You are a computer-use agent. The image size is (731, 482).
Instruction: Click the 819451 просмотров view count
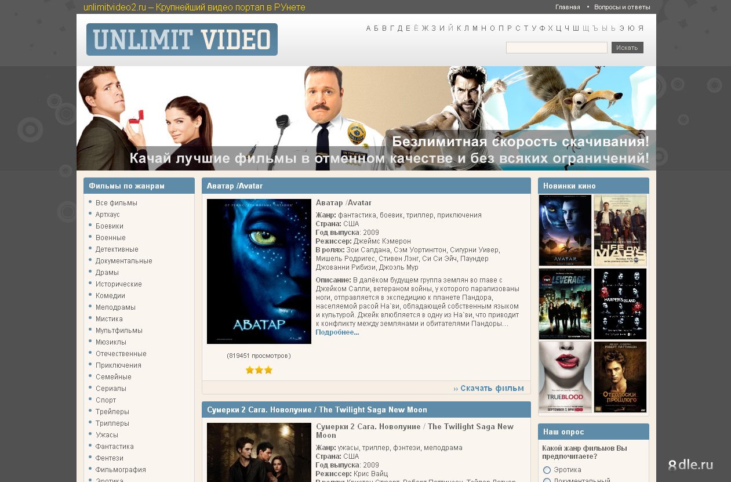pos(259,356)
